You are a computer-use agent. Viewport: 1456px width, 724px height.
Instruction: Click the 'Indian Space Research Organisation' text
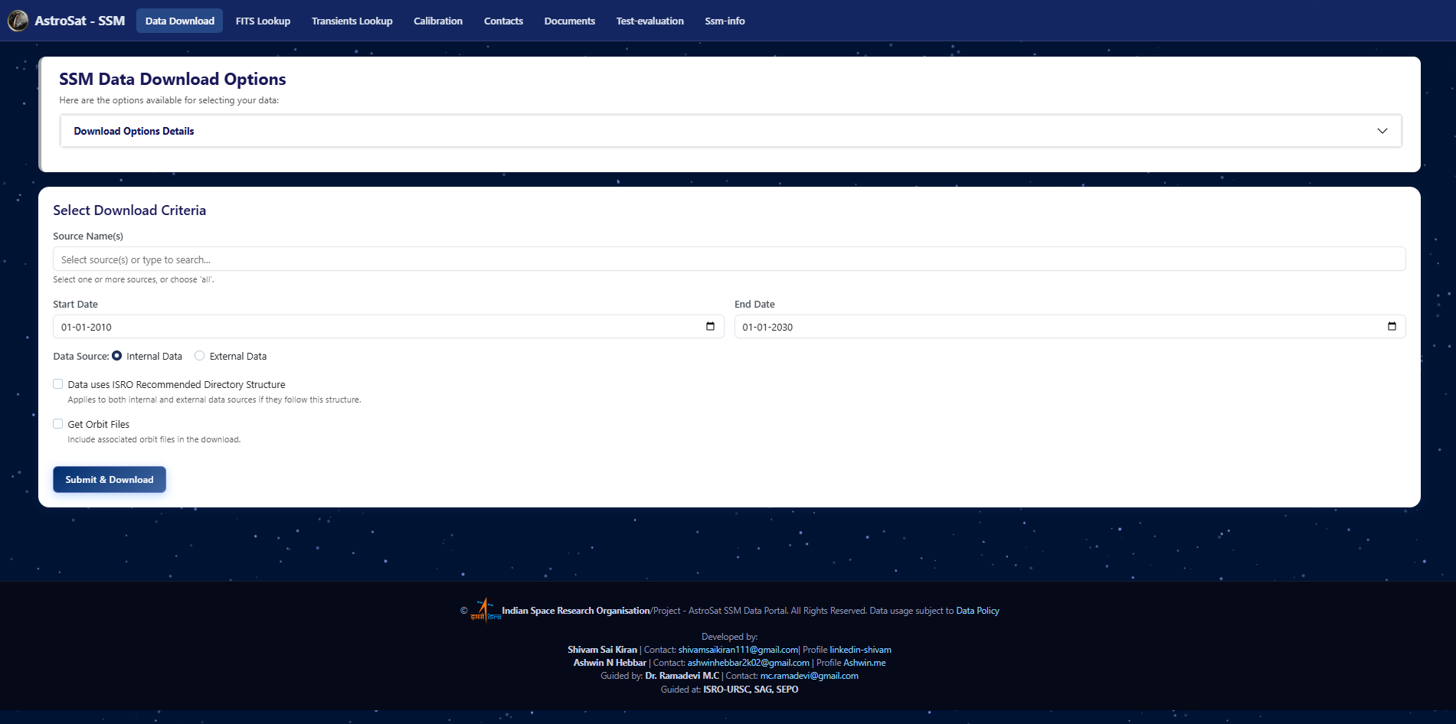575,611
